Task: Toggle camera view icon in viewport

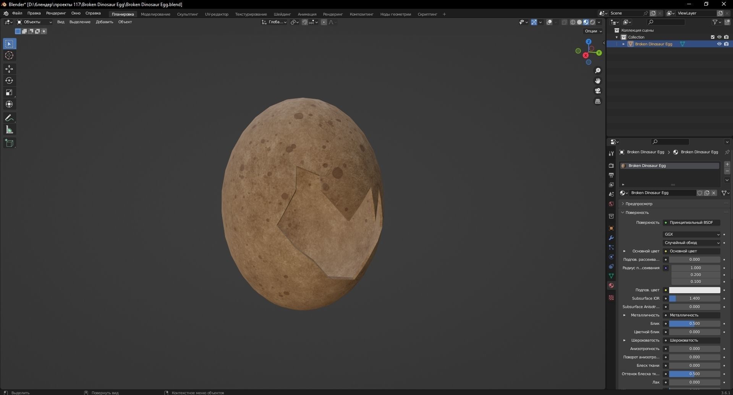Action: 598,91
